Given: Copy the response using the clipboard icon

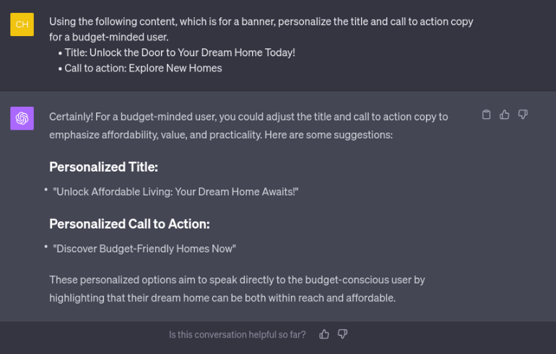Looking at the screenshot, I should coord(486,115).
